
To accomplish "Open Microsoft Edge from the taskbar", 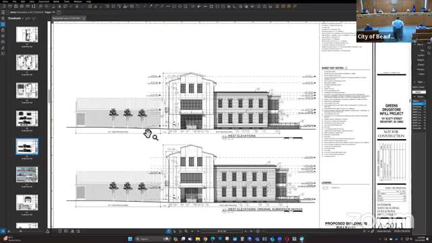I will [x=213, y=239].
